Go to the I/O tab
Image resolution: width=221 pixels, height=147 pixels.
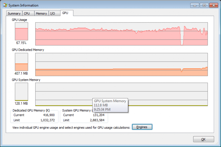click(54, 13)
